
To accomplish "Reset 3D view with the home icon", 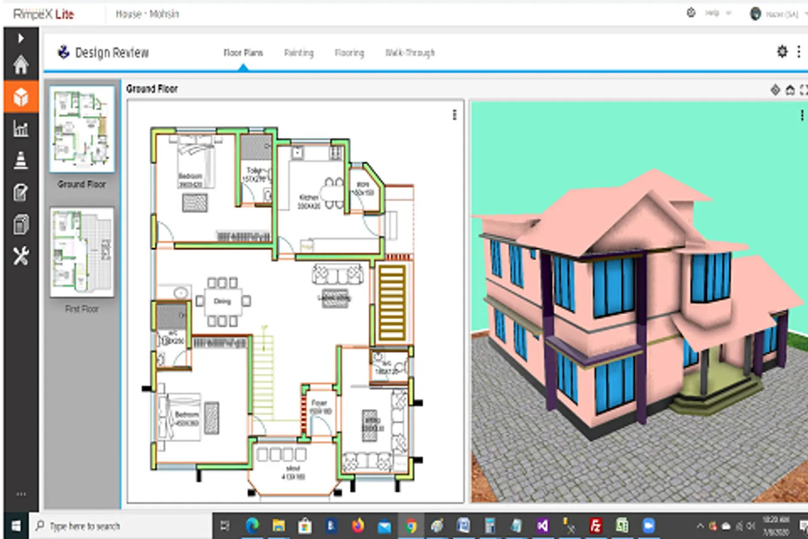I will [x=790, y=90].
